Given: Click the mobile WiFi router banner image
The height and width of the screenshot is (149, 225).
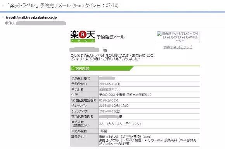Looking at the screenshot, I should [x=178, y=37].
